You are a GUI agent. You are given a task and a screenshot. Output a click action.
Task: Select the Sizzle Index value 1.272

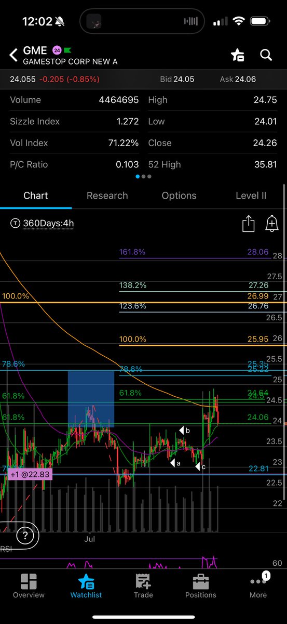(x=128, y=121)
